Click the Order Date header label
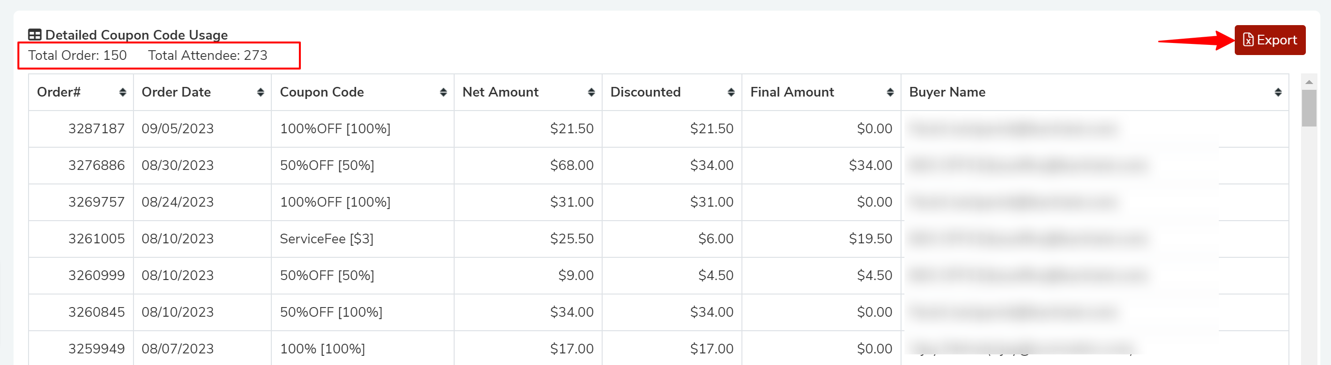 [176, 92]
